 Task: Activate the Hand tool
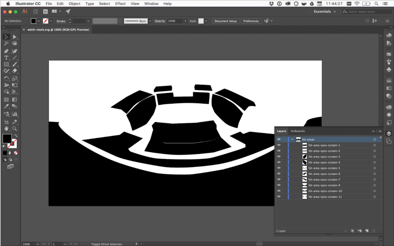[x=6, y=129]
